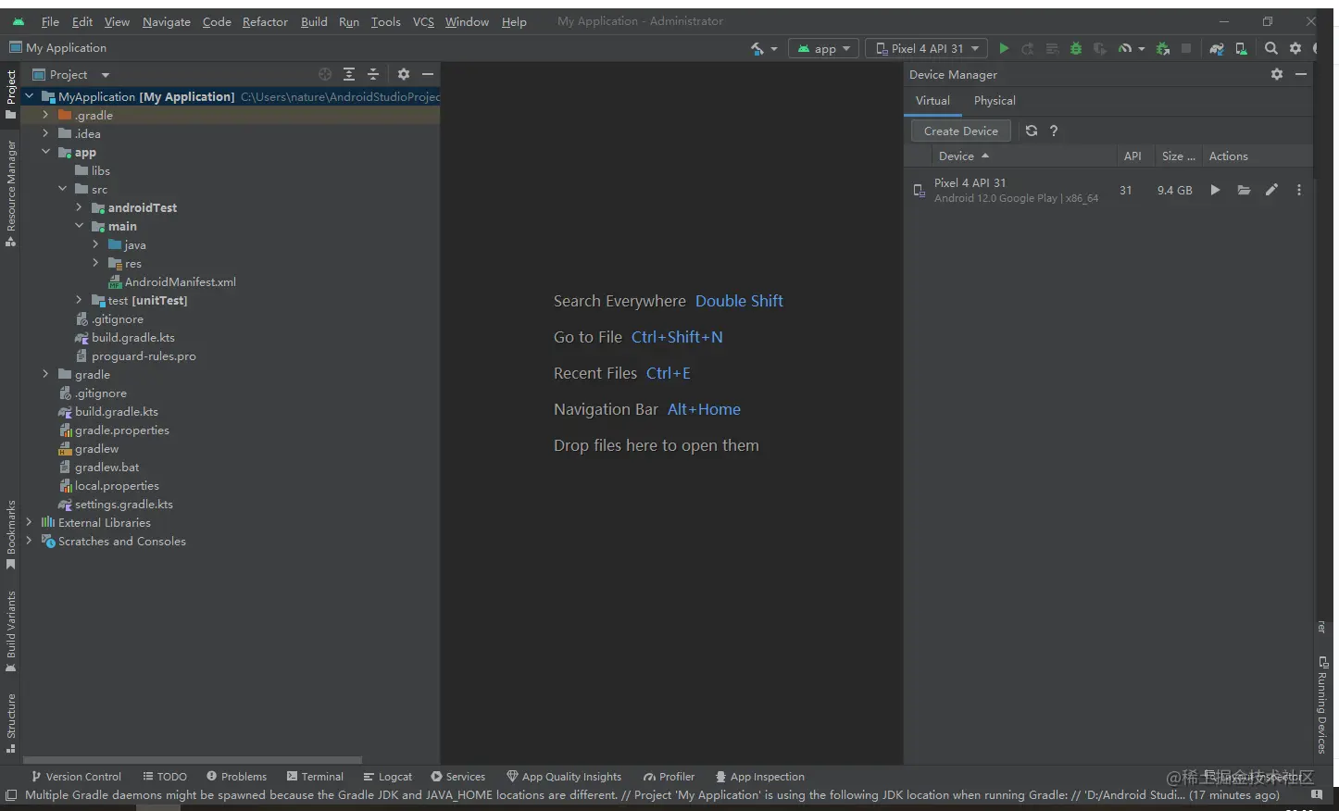Build project with hammer icon
Screen dimensions: 1339x811
pos(758,48)
